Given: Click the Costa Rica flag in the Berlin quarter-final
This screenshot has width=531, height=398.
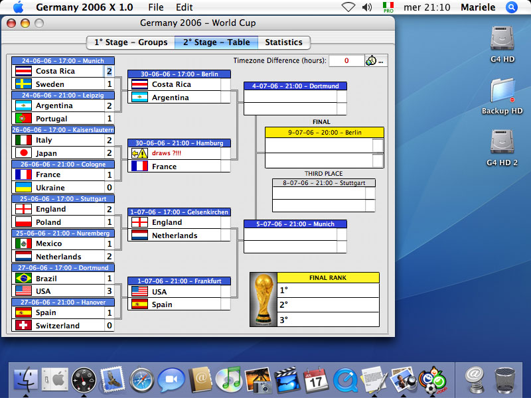Looking at the screenshot, I should pos(139,84).
